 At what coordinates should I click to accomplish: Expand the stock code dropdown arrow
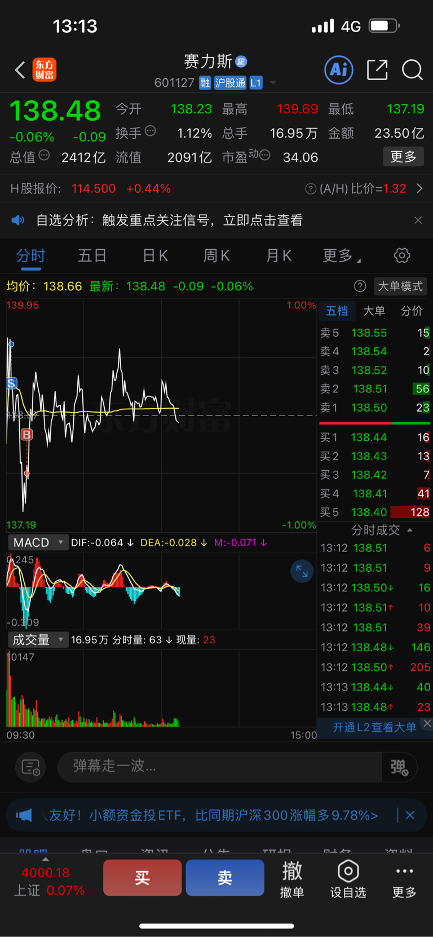[x=273, y=83]
